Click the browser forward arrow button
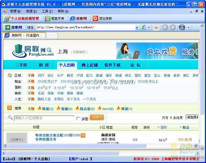The image size is (206, 163). 172,27
